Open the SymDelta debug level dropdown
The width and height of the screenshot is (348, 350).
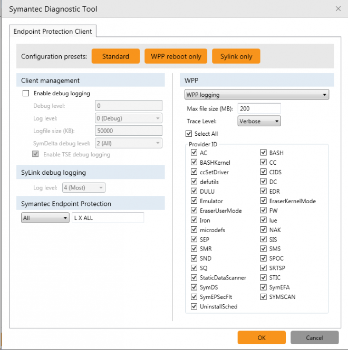point(129,143)
